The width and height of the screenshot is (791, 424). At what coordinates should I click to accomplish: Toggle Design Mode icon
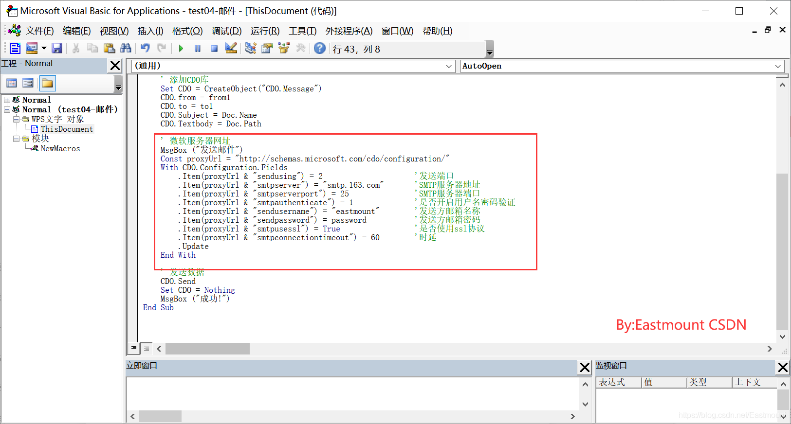tap(231, 48)
